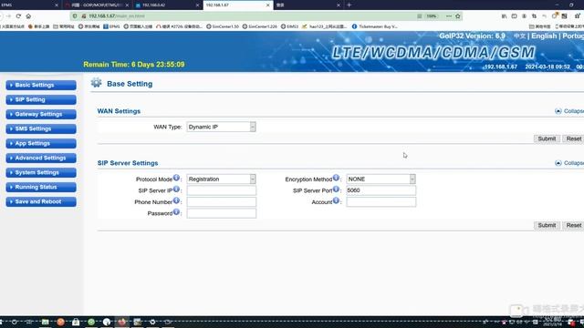This screenshot has height=328, width=584.
Task: Switch interface language to 中文
Action: (519, 36)
